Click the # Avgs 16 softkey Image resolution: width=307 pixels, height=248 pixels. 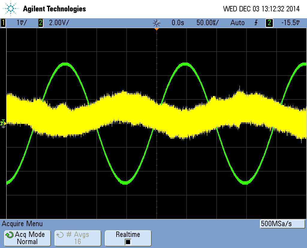(78, 238)
